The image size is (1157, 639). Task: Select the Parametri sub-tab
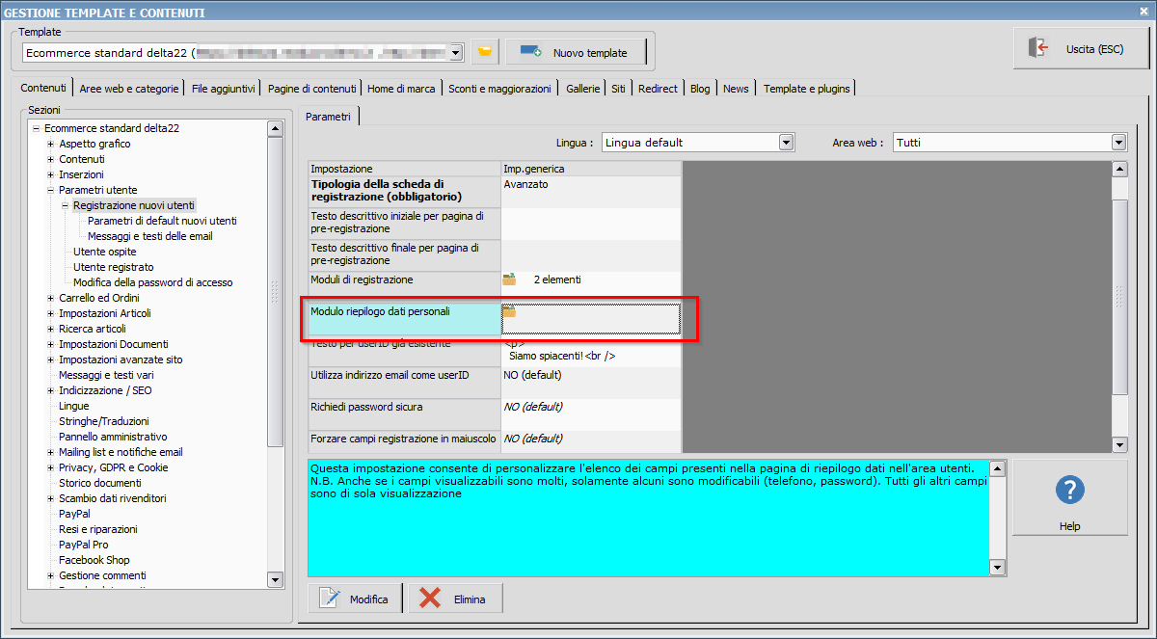coord(329,116)
